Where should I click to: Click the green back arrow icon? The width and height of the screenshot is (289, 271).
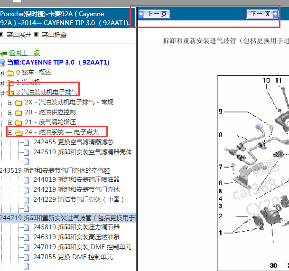pyautogui.click(x=4, y=54)
